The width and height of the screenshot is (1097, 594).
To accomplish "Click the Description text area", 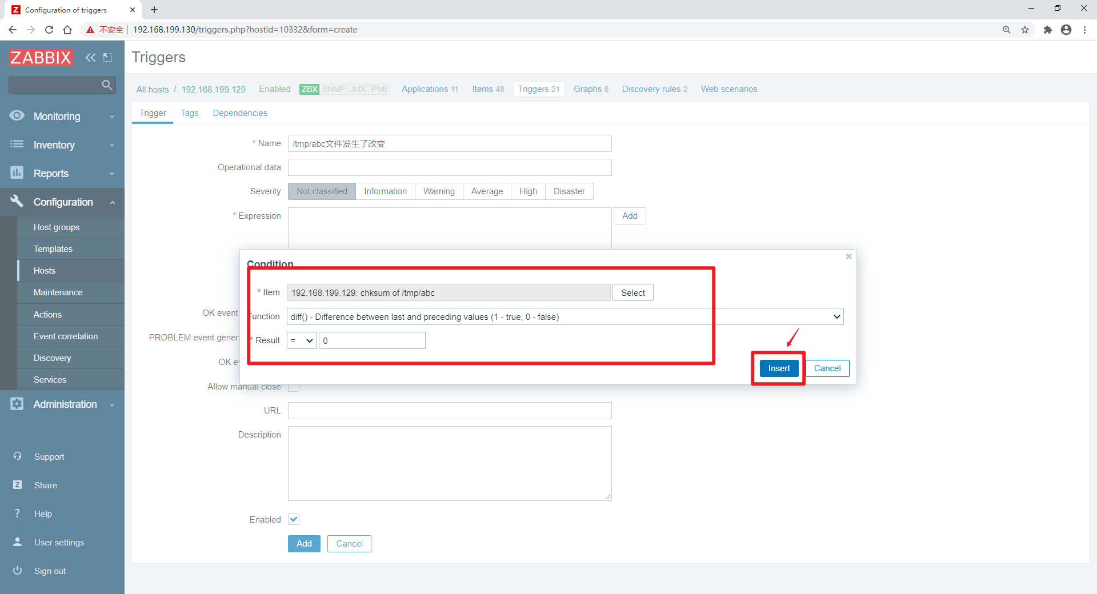I will [450, 463].
